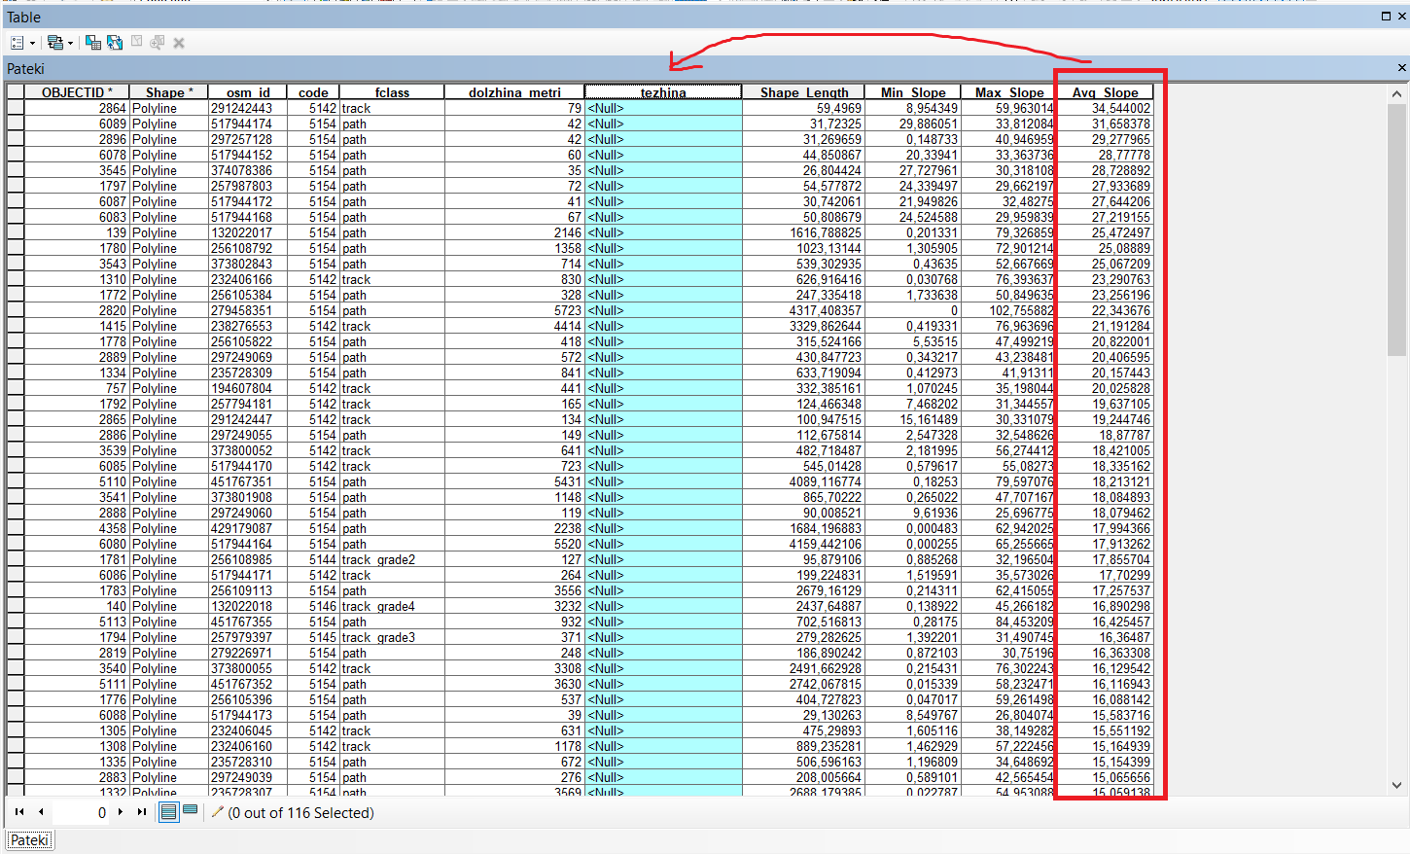
Task: Click row selector for OBJECTID 139
Action: [16, 232]
